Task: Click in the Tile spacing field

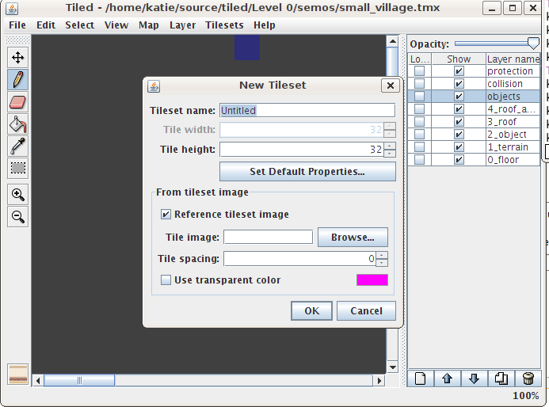Action: coord(300,259)
